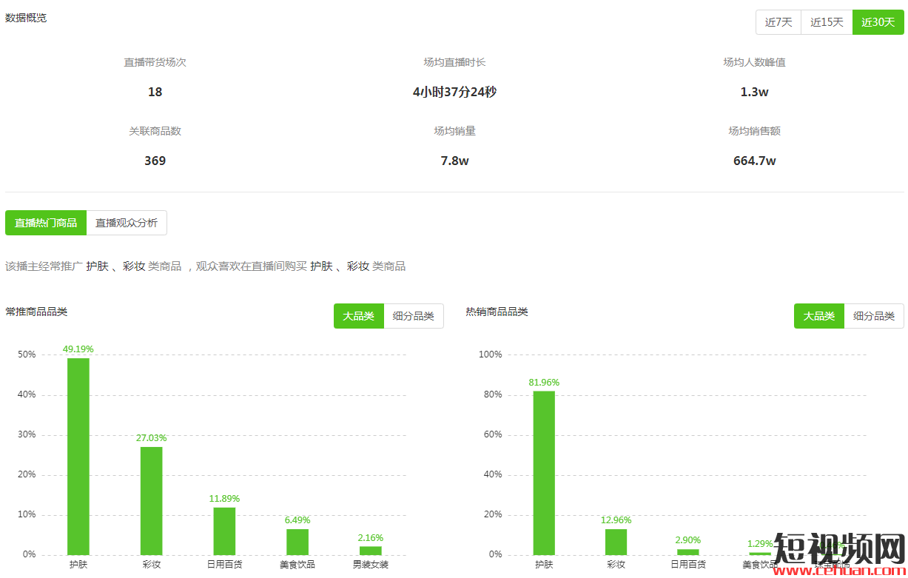The image size is (908, 578).
Task: Click the 2.90% 日用百货 bar
Action: (688, 551)
